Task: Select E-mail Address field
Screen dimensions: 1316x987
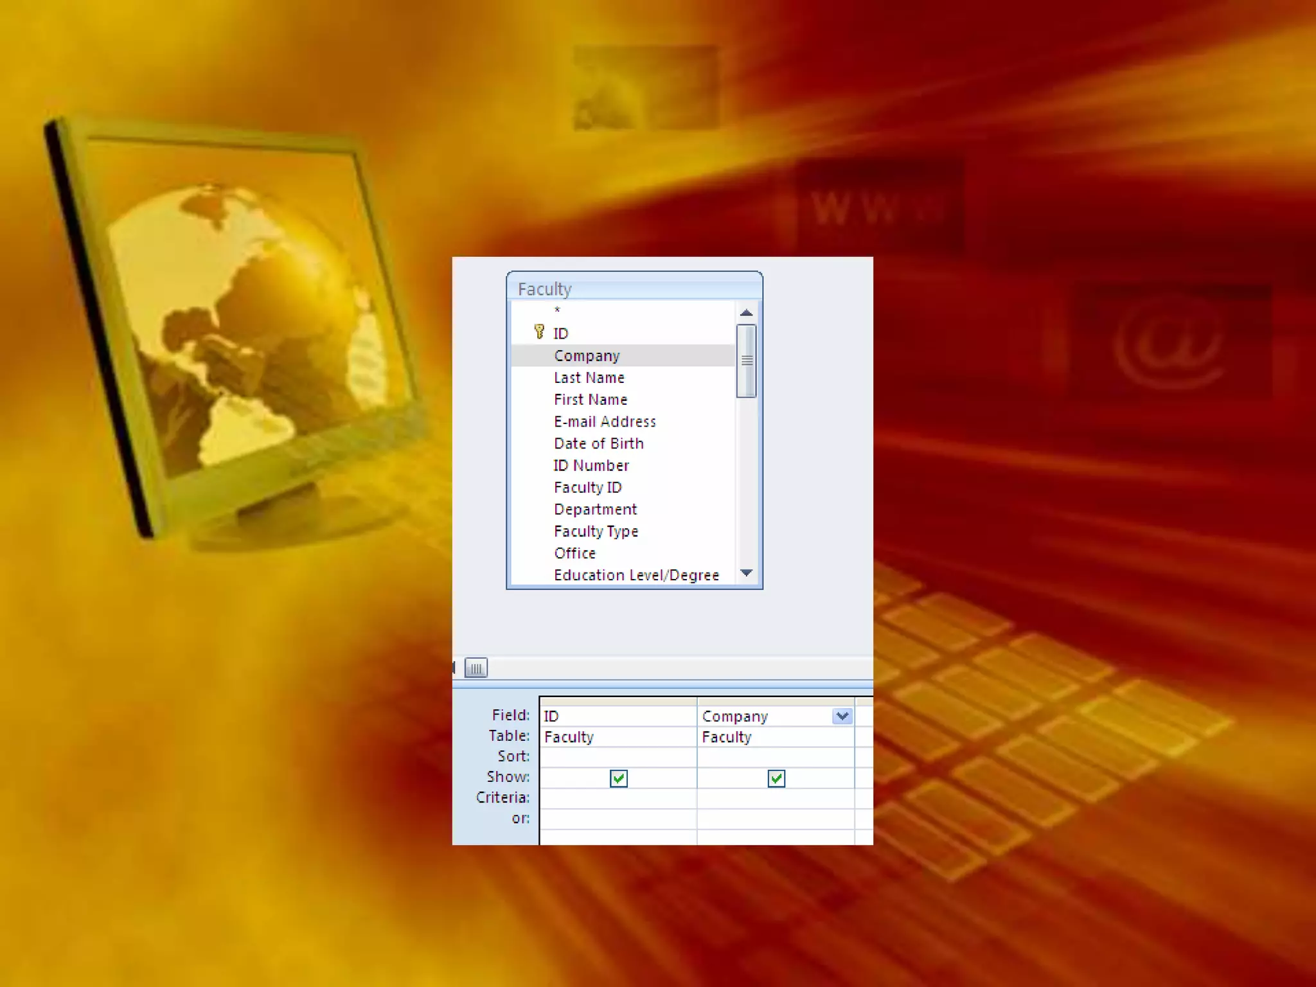Action: (605, 422)
